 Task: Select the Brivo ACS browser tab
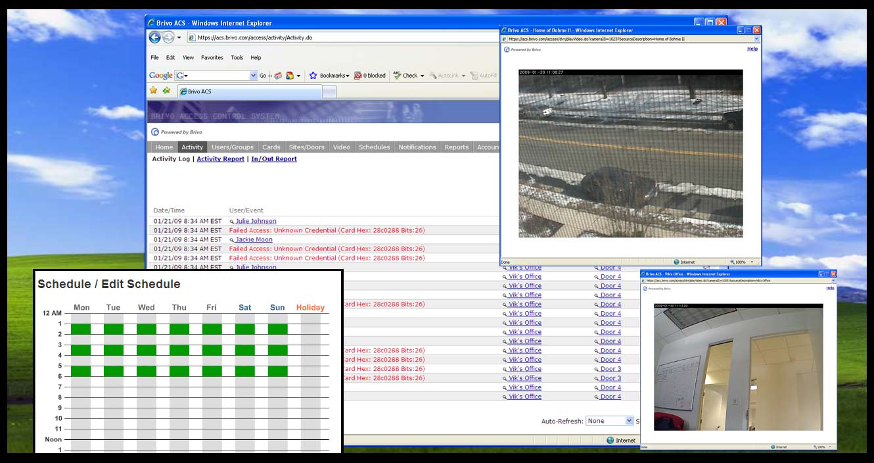click(x=250, y=91)
